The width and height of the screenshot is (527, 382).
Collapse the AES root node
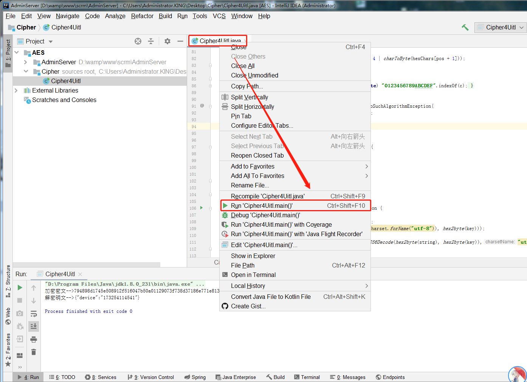17,53
